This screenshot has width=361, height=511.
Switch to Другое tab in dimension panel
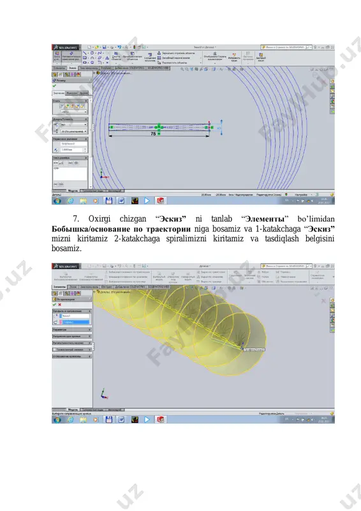click(84, 93)
